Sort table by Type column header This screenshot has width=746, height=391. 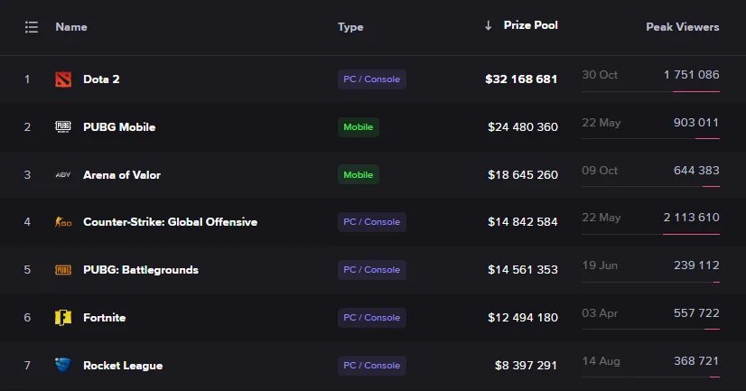coord(350,27)
